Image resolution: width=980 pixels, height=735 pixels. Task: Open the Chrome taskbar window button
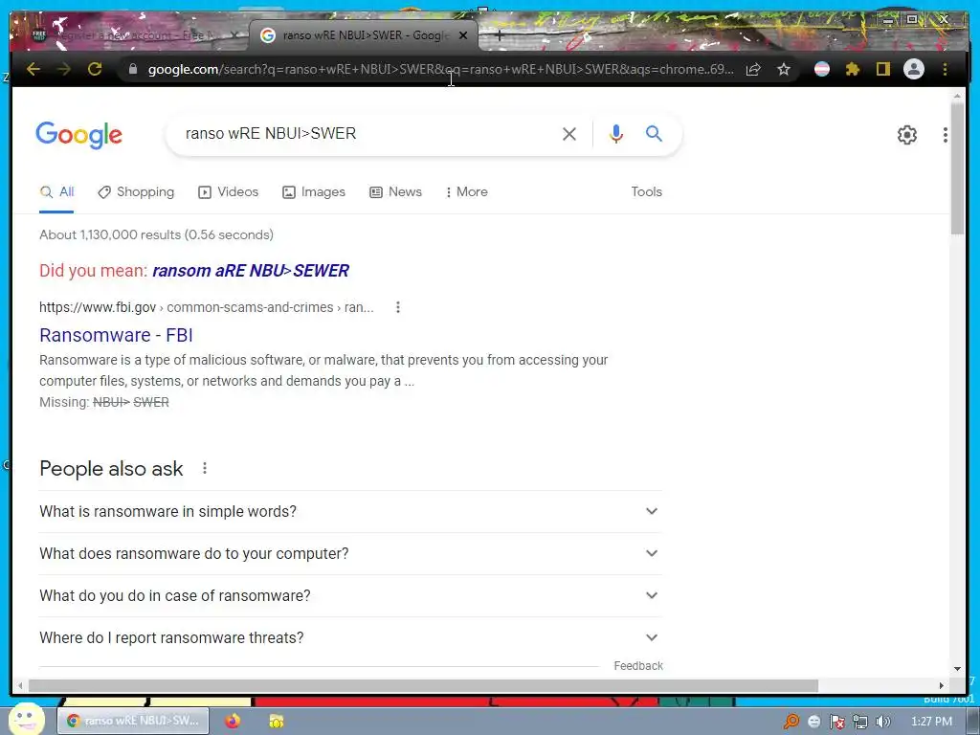click(x=134, y=722)
